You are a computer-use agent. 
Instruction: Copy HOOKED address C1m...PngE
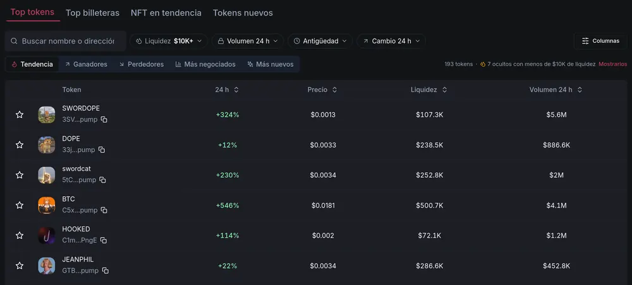point(104,240)
